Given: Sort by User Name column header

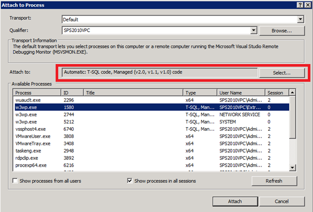Looking at the screenshot, I should pyautogui.click(x=241, y=93).
